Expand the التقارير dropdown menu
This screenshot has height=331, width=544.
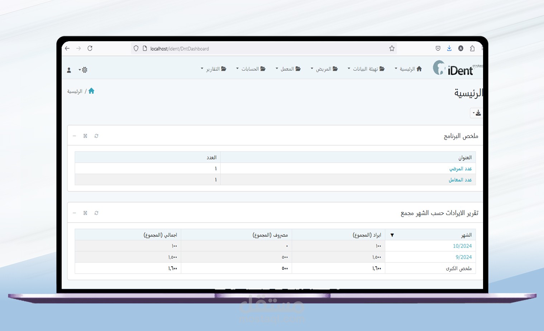coord(213,69)
